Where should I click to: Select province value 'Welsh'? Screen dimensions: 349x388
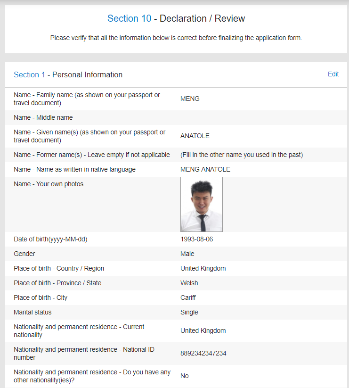click(x=189, y=283)
